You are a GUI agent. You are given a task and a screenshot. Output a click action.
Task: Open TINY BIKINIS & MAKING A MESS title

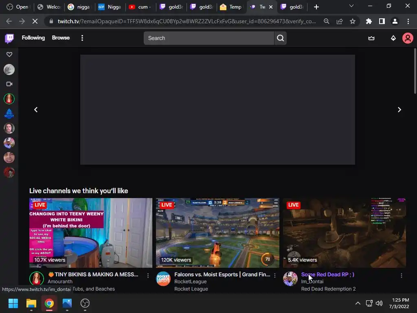point(93,274)
